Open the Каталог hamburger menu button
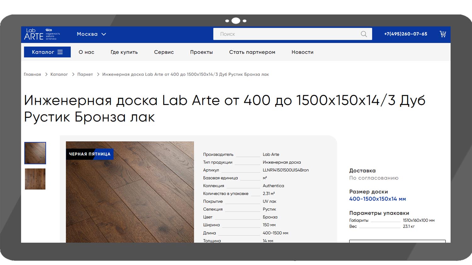 click(47, 52)
